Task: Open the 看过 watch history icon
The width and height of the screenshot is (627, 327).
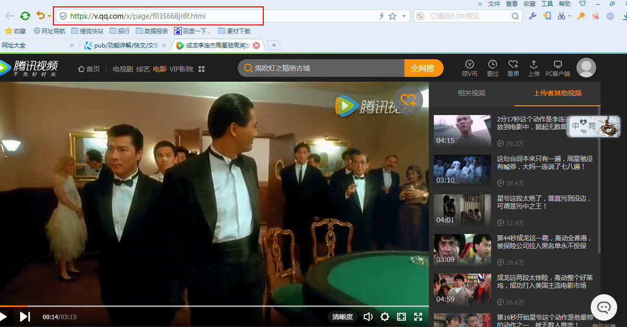Action: 492,68
